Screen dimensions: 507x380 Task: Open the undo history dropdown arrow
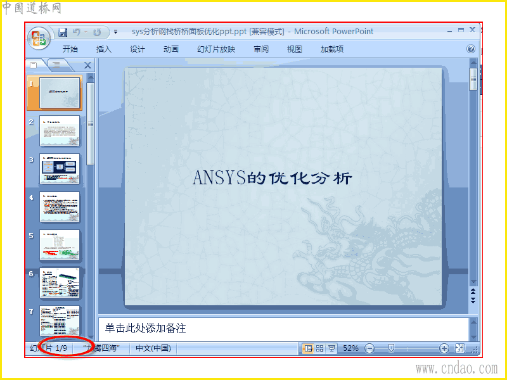[x=86, y=32]
